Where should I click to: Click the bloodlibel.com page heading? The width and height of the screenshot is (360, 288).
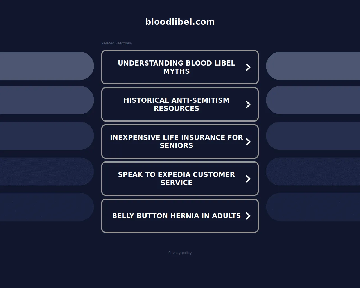click(x=180, y=22)
